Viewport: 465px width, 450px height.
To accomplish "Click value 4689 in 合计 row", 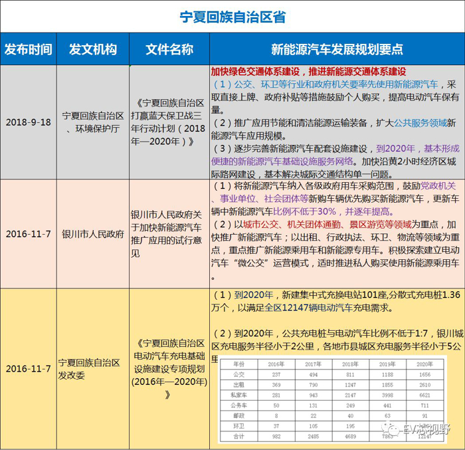I will click(x=350, y=436).
